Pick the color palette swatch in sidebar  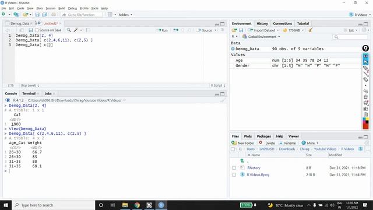click(x=365, y=123)
